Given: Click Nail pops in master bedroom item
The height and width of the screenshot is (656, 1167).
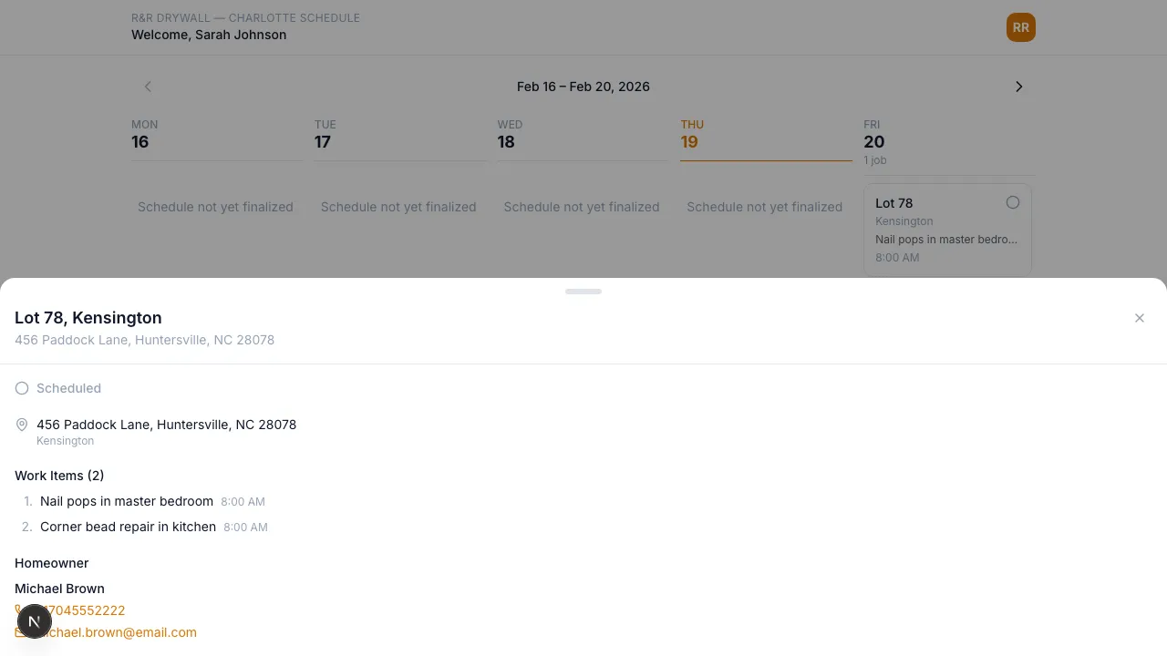Looking at the screenshot, I should (x=127, y=501).
